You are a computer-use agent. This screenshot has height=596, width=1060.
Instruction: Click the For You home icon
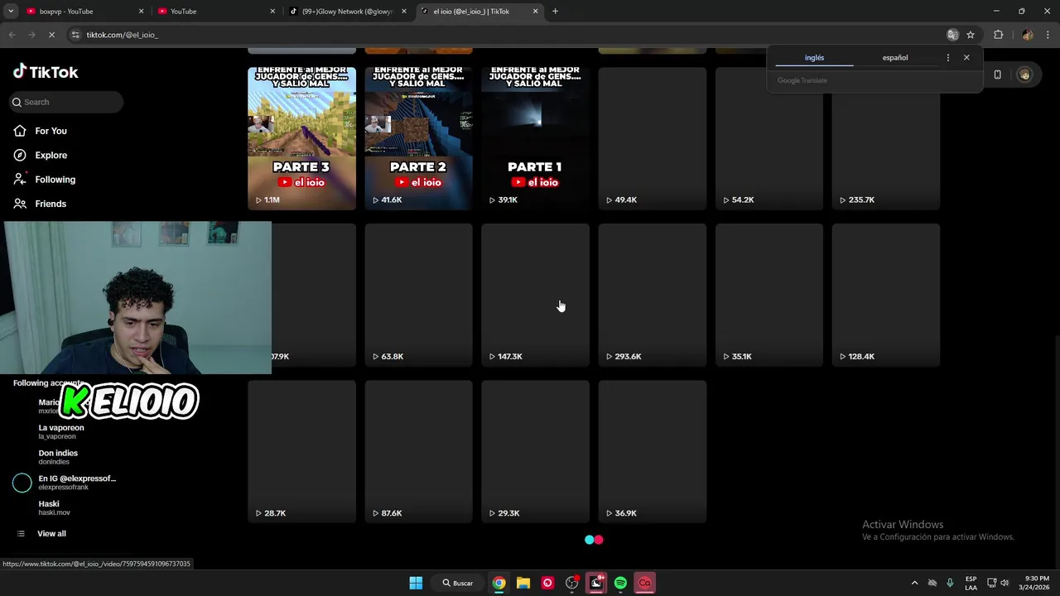[20, 131]
